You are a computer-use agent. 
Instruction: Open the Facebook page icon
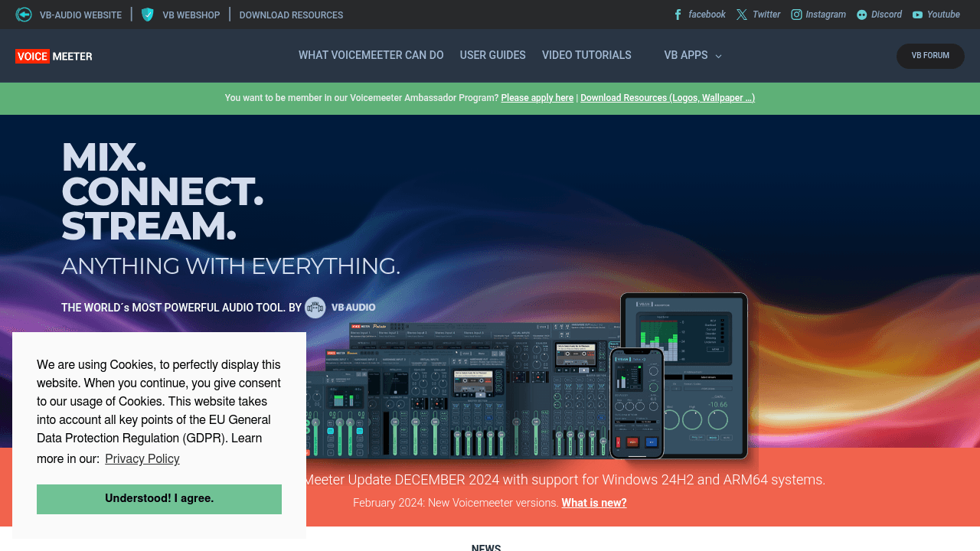[x=677, y=15]
